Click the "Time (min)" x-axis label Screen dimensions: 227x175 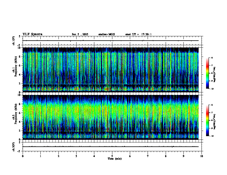pyautogui.click(x=115, y=159)
